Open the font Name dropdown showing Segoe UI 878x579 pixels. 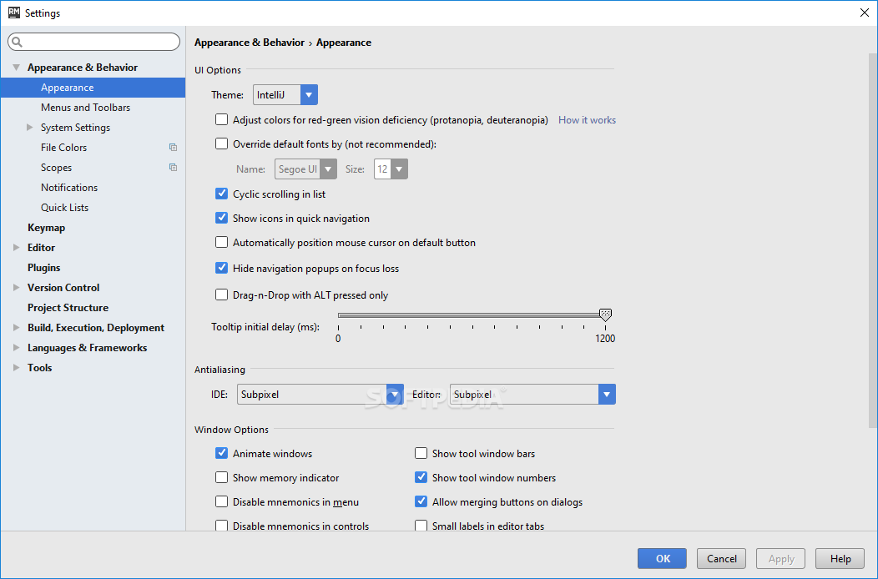tap(305, 169)
